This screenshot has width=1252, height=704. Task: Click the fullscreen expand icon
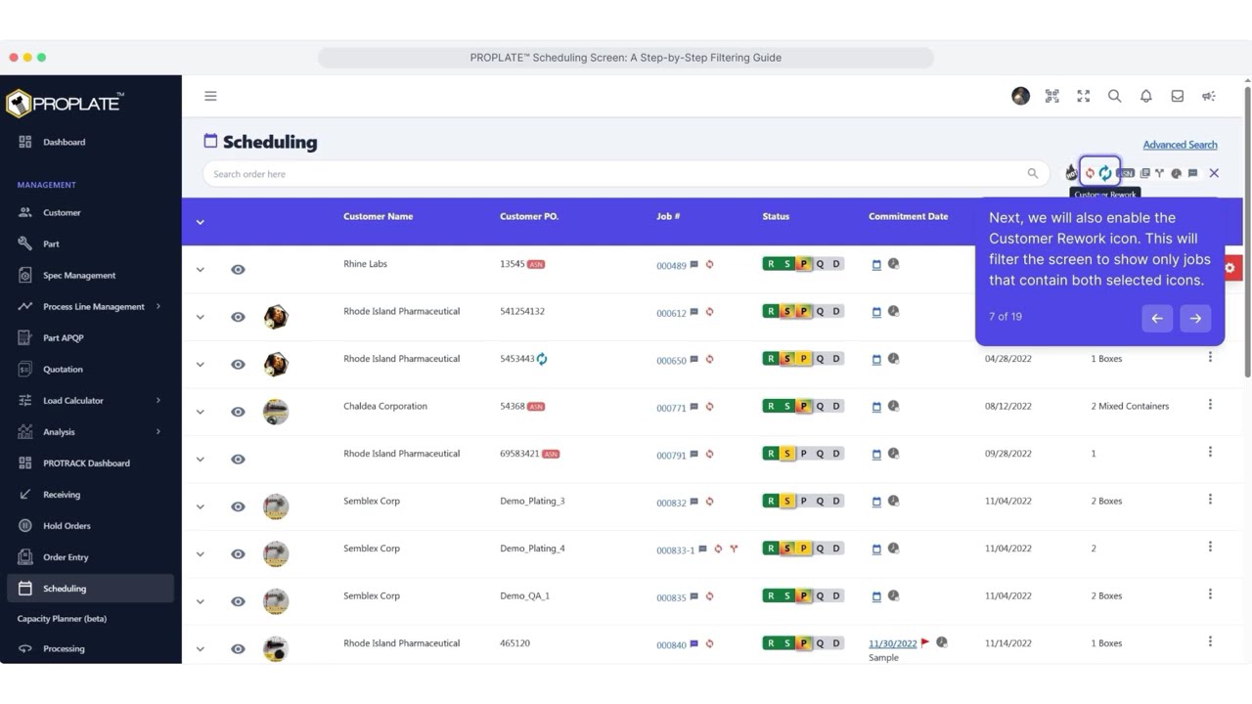[x=1084, y=96]
